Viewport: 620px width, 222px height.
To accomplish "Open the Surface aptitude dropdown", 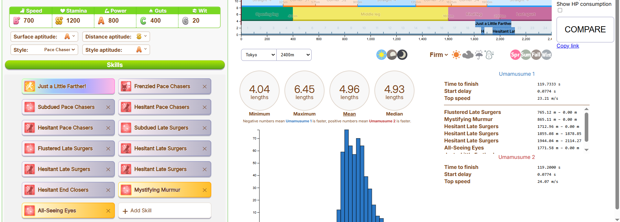I will tap(70, 37).
